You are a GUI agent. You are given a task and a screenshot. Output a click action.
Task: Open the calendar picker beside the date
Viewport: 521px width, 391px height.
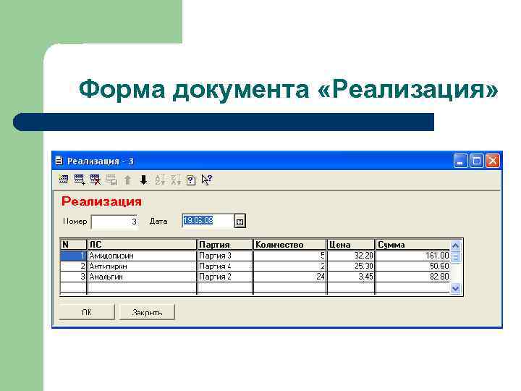[x=240, y=221]
